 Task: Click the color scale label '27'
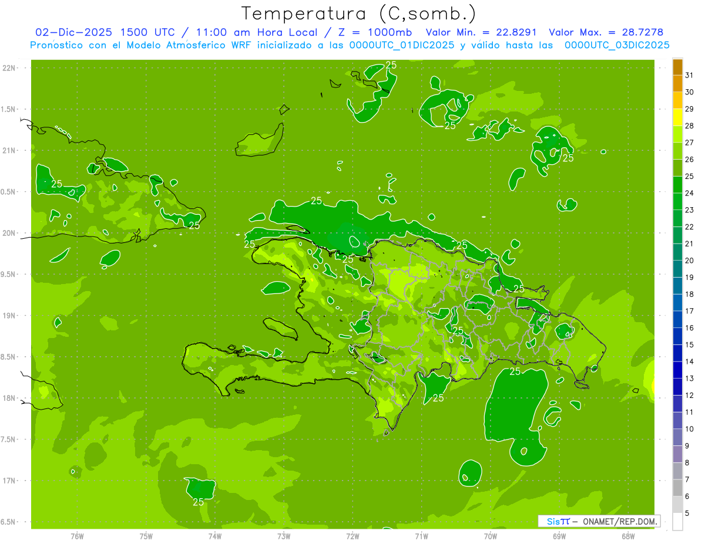(x=690, y=143)
